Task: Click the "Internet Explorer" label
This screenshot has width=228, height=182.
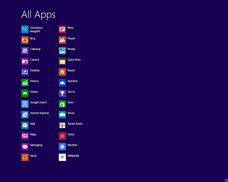Action: [40, 113]
